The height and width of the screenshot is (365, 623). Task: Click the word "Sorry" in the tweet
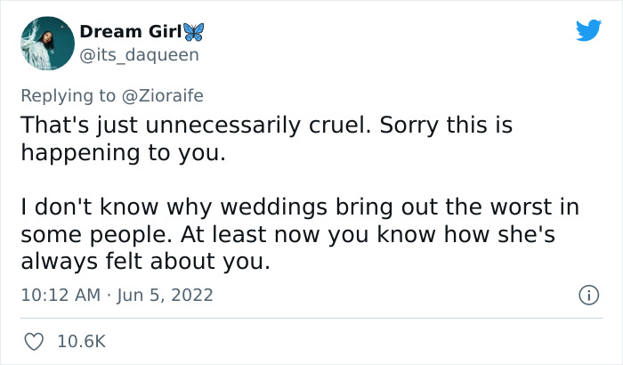click(x=412, y=126)
